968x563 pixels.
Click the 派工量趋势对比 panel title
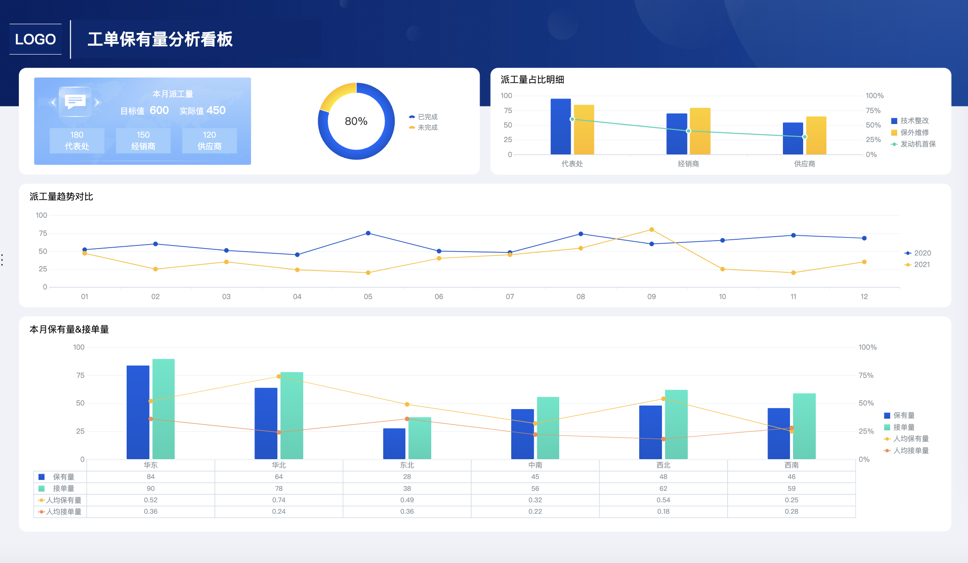point(61,197)
